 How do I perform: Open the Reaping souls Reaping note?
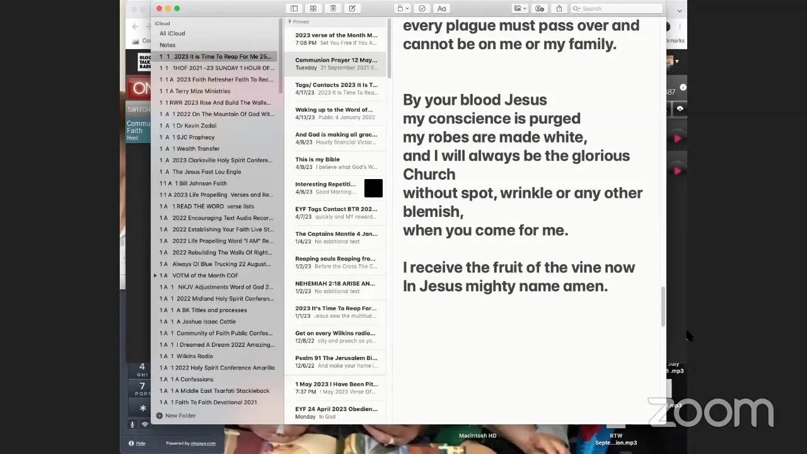tap(336, 262)
